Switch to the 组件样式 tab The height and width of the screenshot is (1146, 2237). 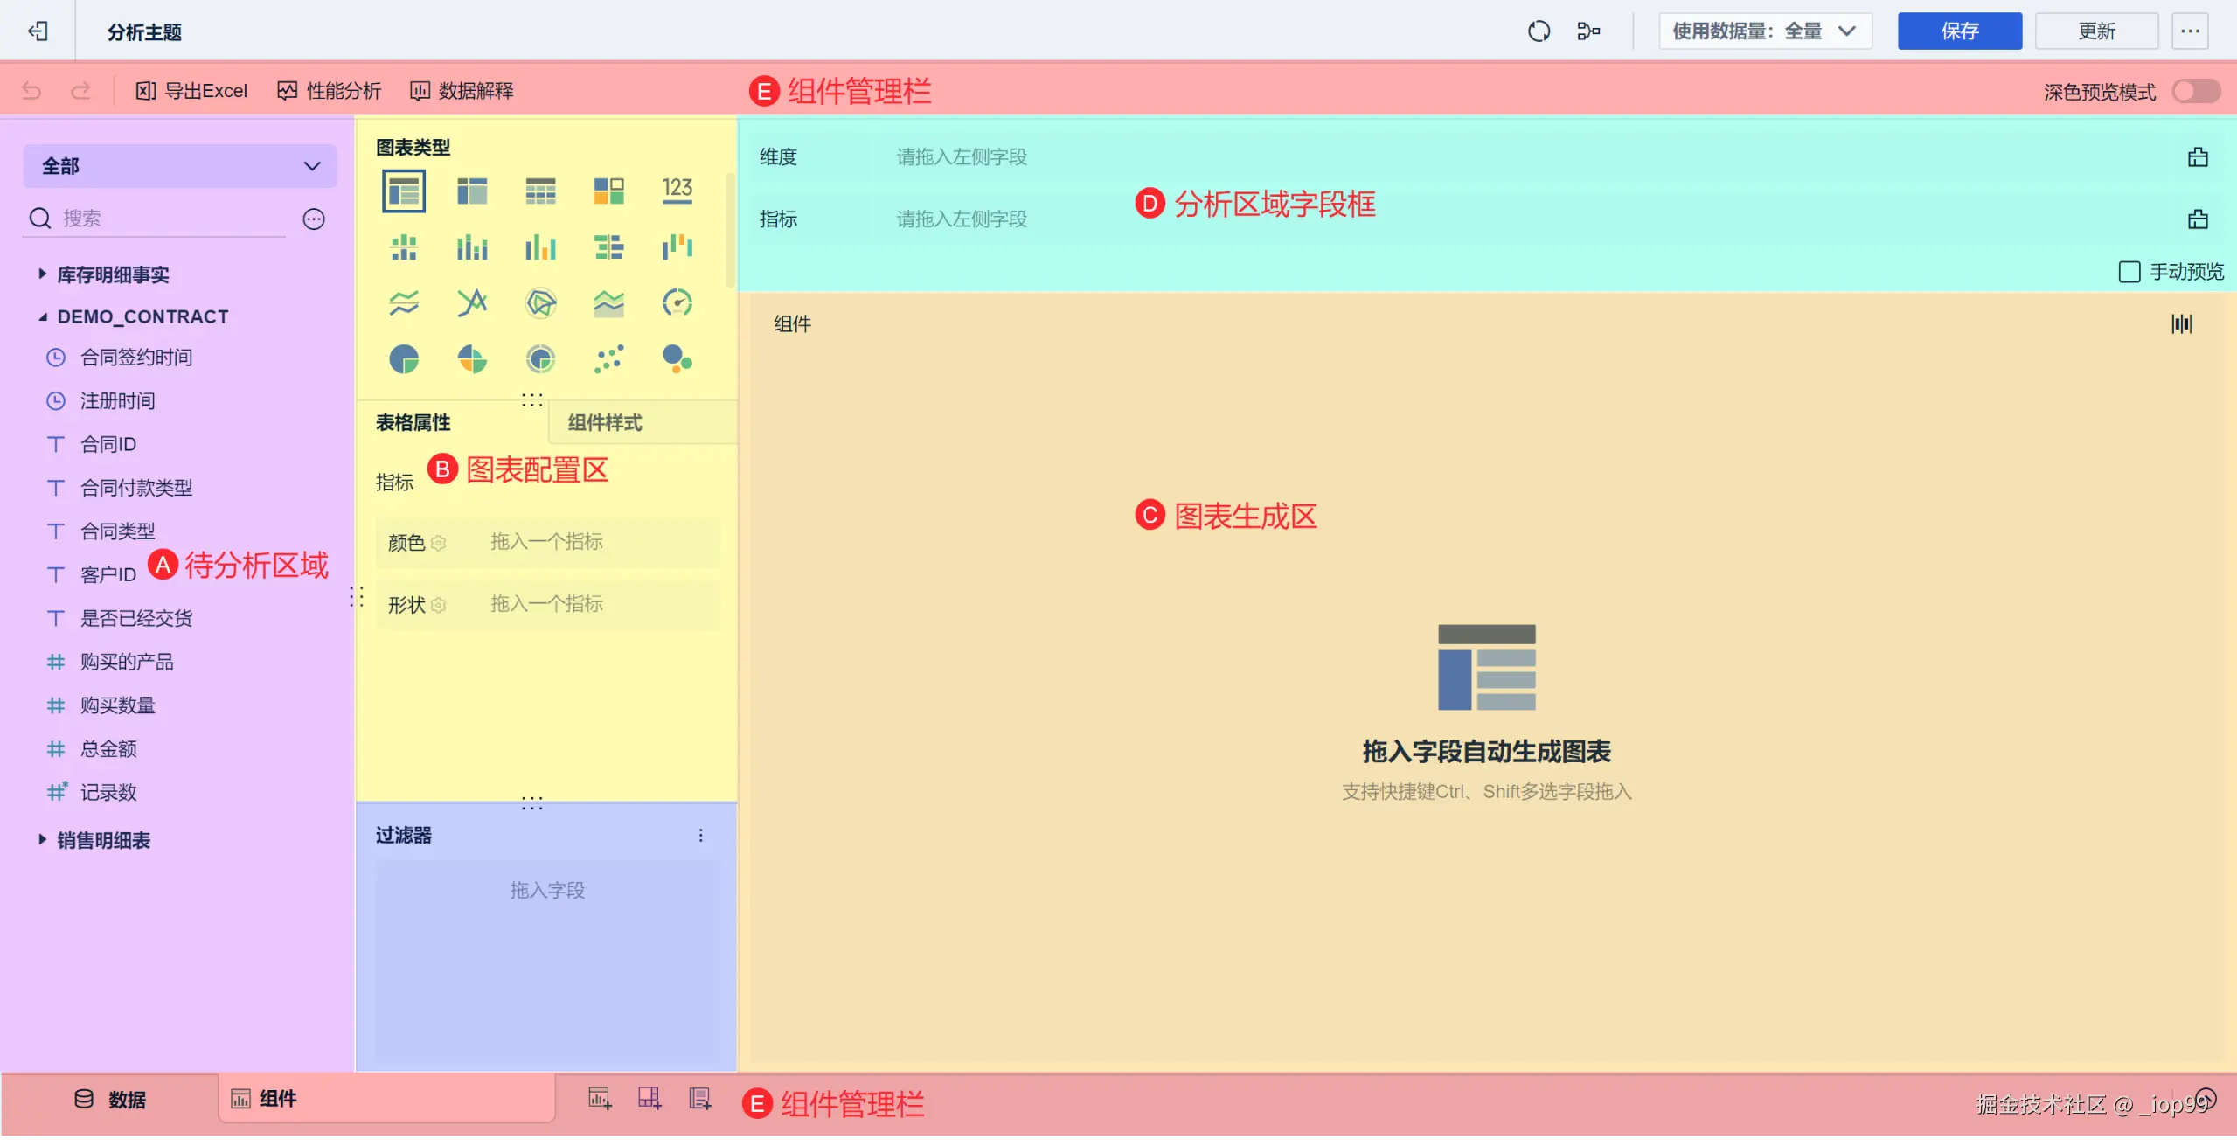(x=605, y=423)
